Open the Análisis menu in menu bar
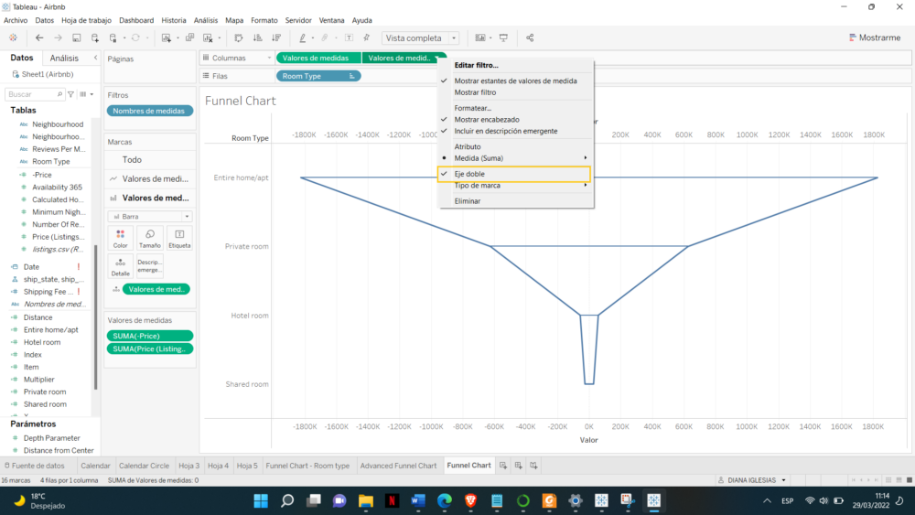915x515 pixels. (205, 20)
